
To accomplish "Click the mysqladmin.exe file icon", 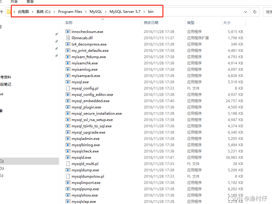I will pyautogui.click(x=68, y=138).
